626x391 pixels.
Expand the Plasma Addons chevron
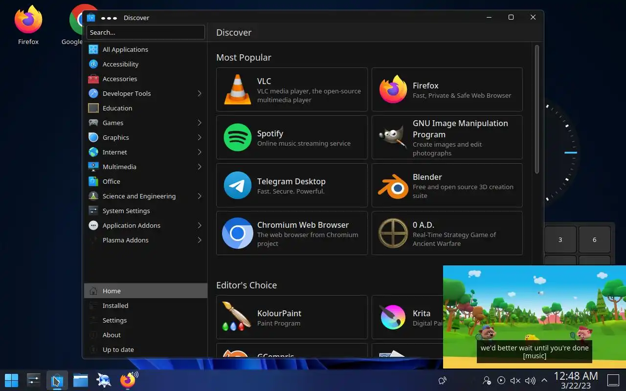click(x=200, y=240)
